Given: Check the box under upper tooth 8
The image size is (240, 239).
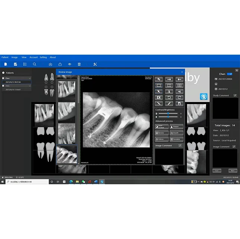Looking at the screenshot, I should click(x=46, y=83).
